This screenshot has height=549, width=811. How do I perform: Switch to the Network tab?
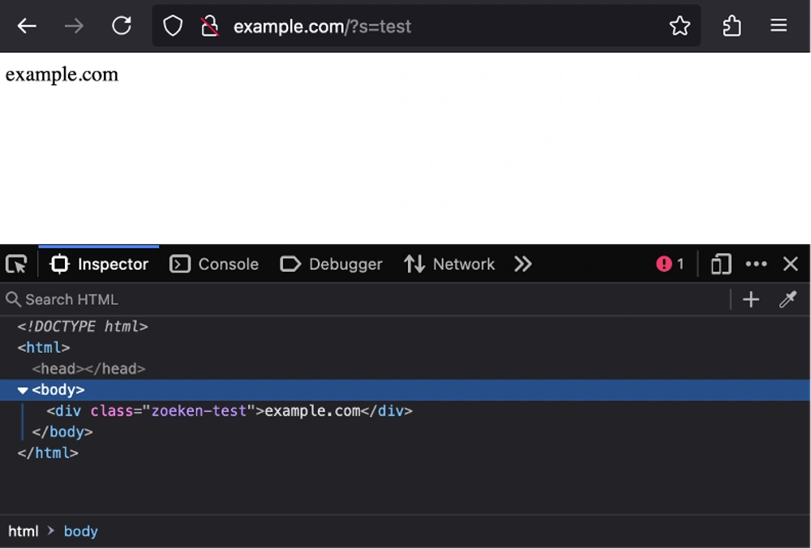pyautogui.click(x=449, y=264)
